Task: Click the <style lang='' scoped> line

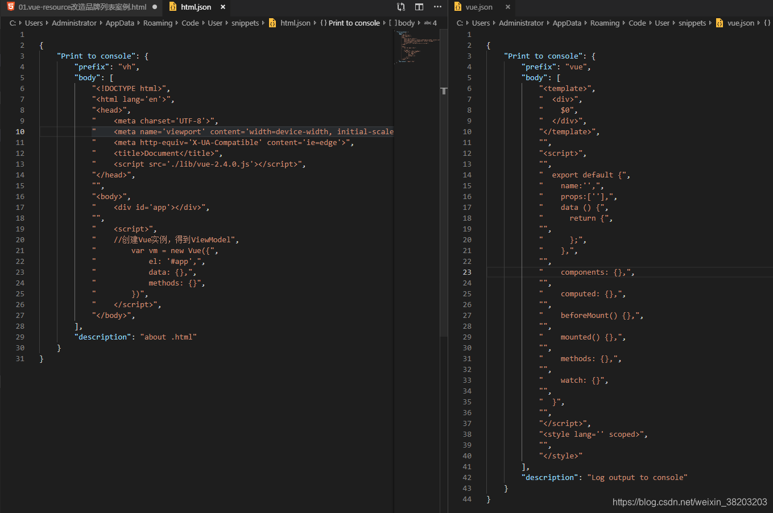Action: (x=593, y=434)
